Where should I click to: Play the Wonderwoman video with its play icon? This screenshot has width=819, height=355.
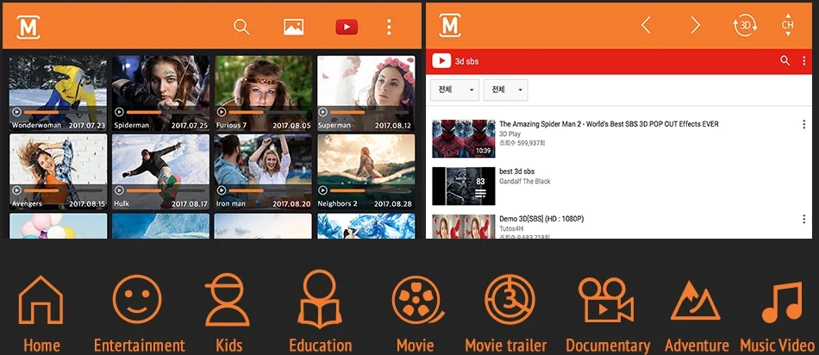[x=16, y=112]
